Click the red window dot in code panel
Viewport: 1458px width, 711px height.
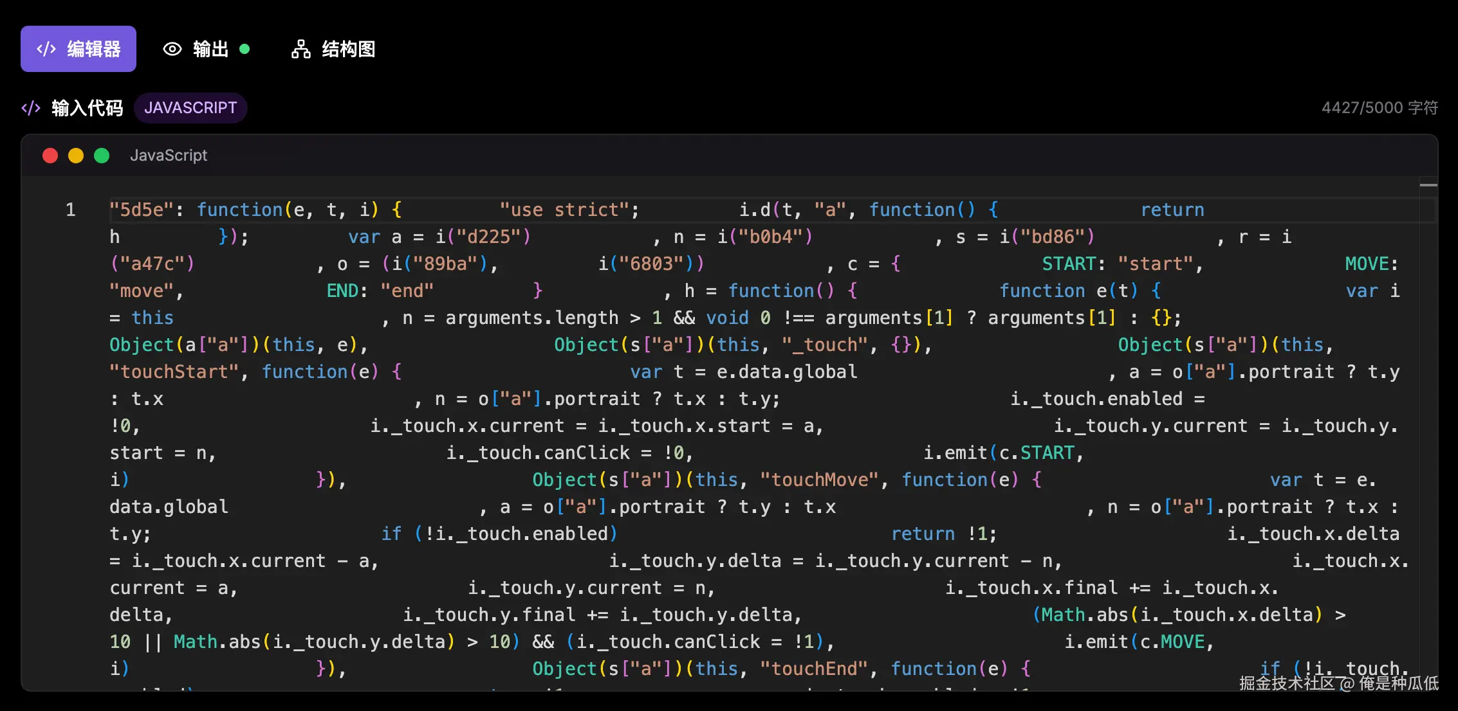tap(50, 156)
